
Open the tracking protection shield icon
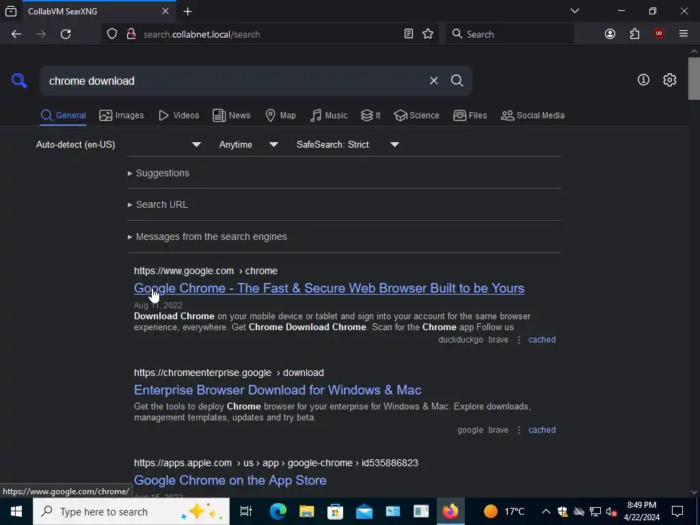[112, 34]
